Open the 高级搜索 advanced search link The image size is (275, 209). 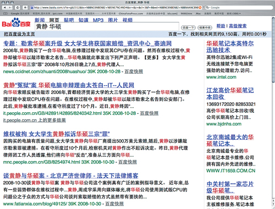(x=238, y=26)
